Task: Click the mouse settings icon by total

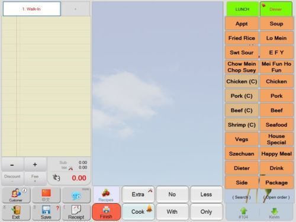Action: tap(56, 178)
